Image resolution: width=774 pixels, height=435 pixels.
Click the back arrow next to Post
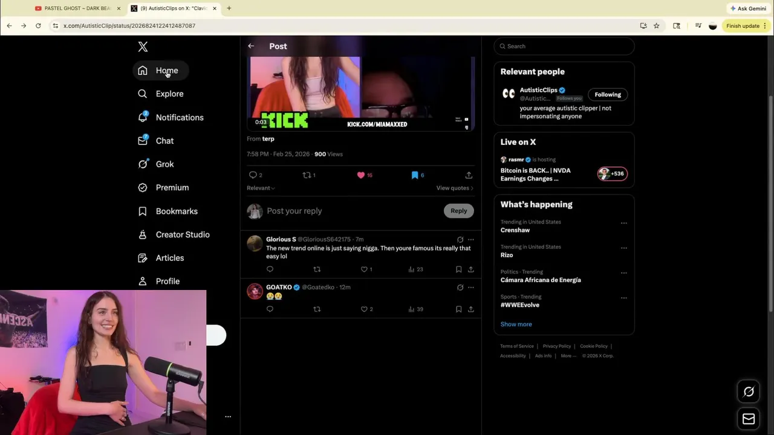click(x=251, y=46)
